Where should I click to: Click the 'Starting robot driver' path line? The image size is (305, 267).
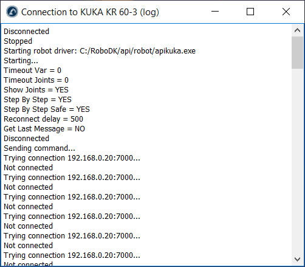(100, 51)
